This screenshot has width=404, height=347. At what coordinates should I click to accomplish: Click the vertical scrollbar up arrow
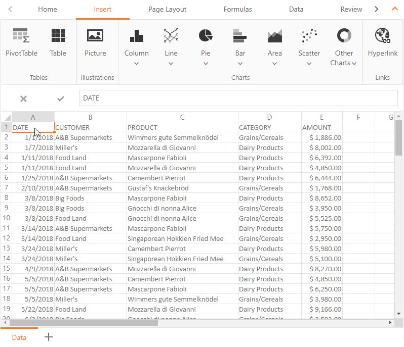click(x=398, y=116)
